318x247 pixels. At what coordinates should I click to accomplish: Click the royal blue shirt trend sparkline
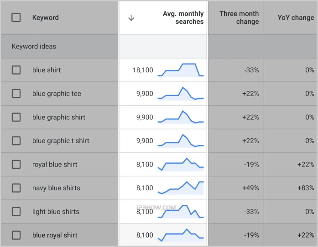[x=181, y=164]
